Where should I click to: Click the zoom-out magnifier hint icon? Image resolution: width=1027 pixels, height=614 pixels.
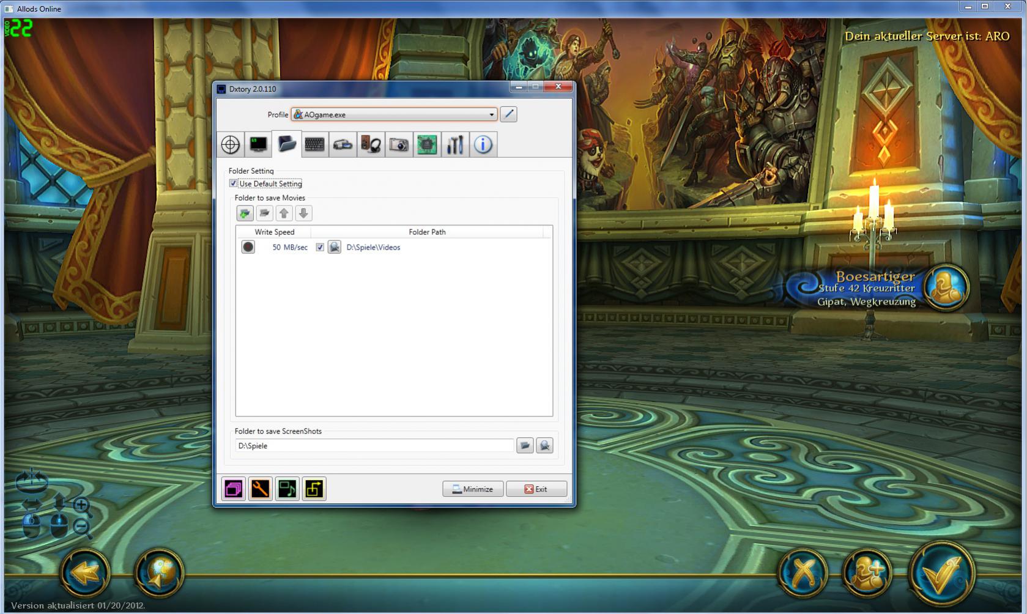[x=82, y=527]
